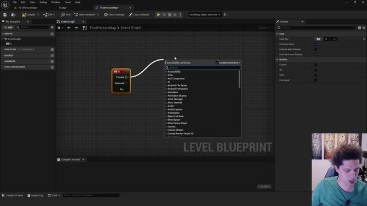Toggle Hide Unrelated nodes
Viewport: 367px width, 206px height.
[84, 15]
